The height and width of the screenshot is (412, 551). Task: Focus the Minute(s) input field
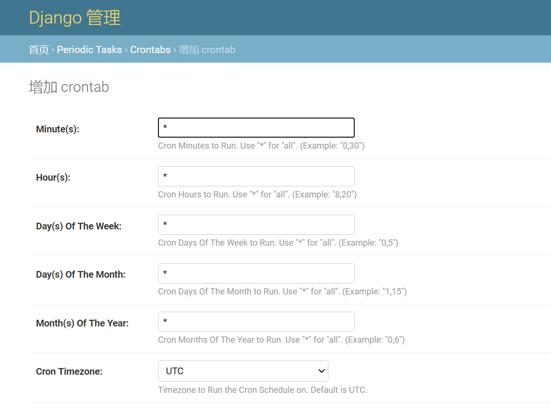pos(256,128)
